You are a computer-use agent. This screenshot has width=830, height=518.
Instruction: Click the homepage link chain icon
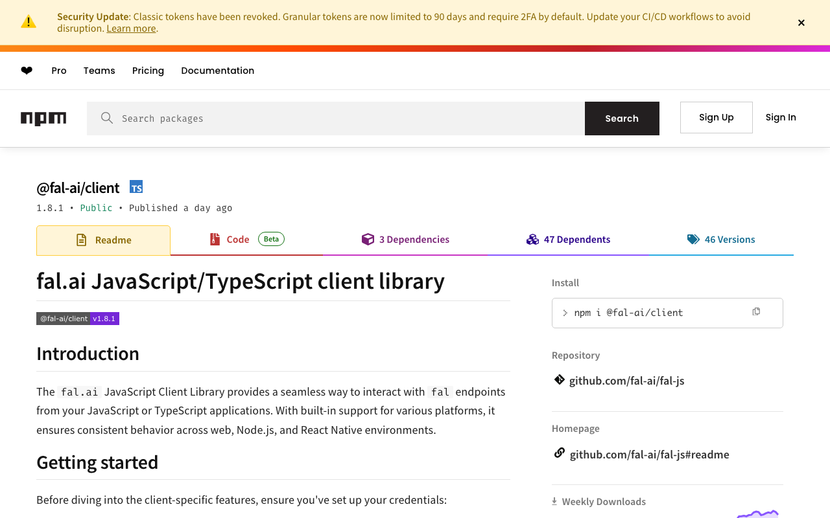[559, 453]
